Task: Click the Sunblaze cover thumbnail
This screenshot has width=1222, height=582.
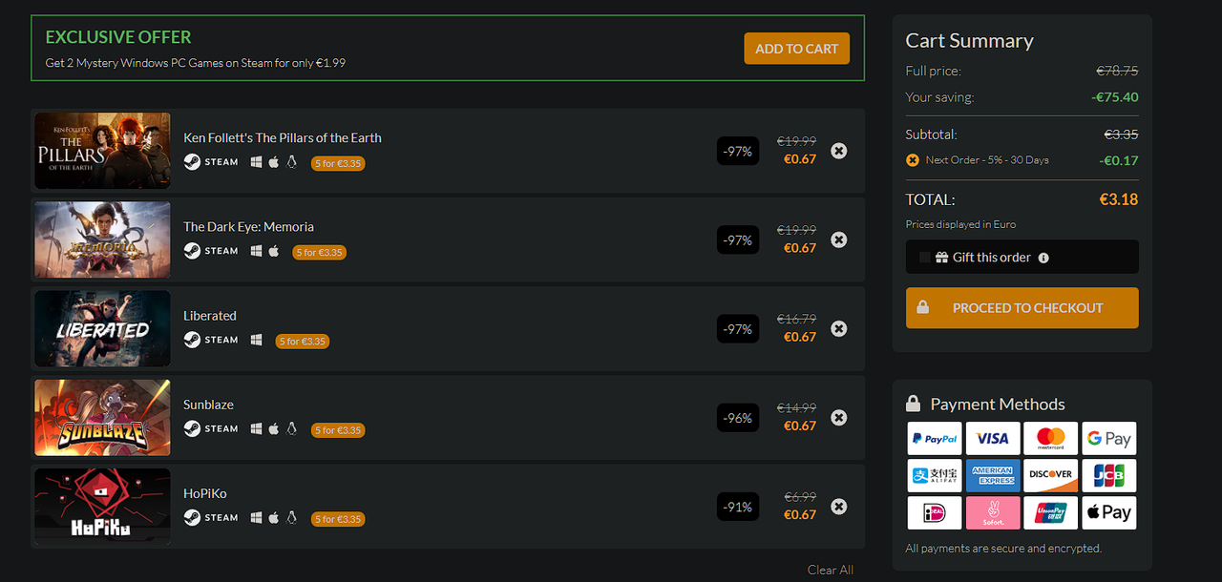Action: (102, 417)
